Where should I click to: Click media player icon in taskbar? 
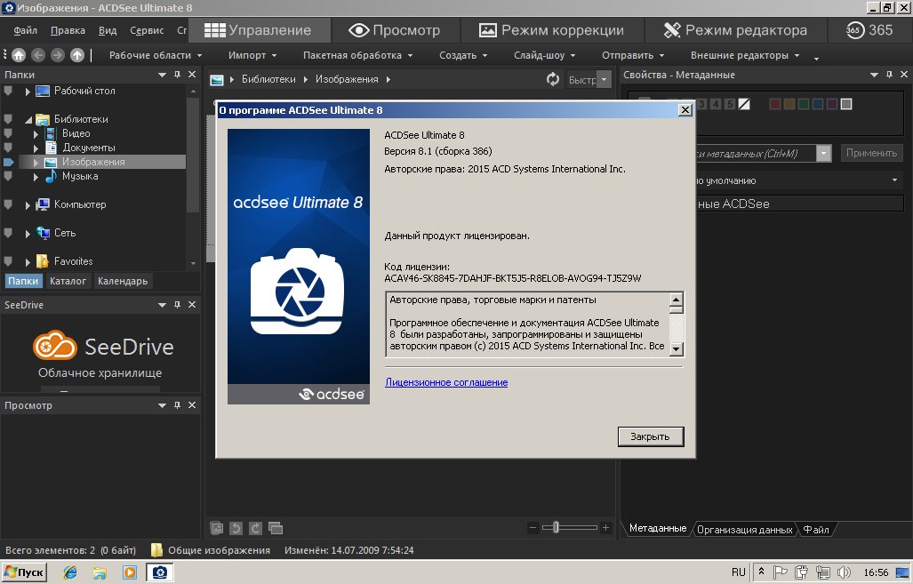[129, 572]
